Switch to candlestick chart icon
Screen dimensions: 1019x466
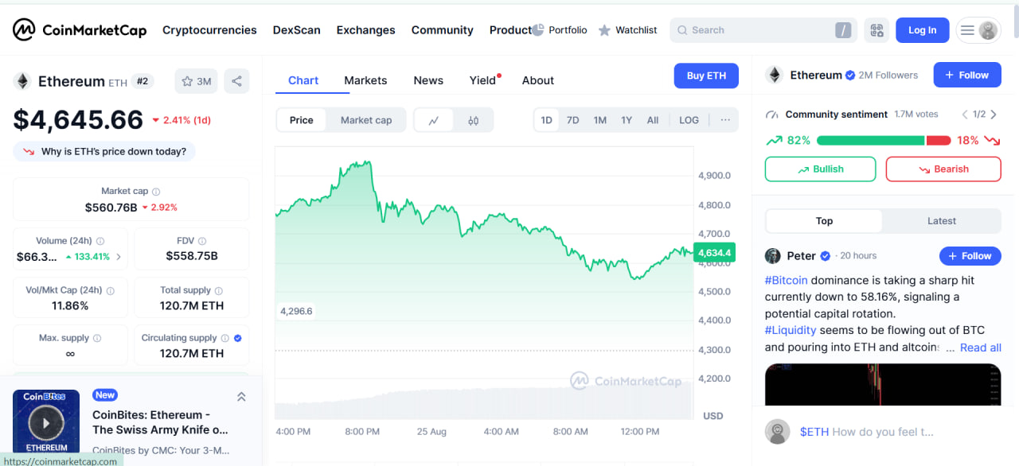[474, 120]
